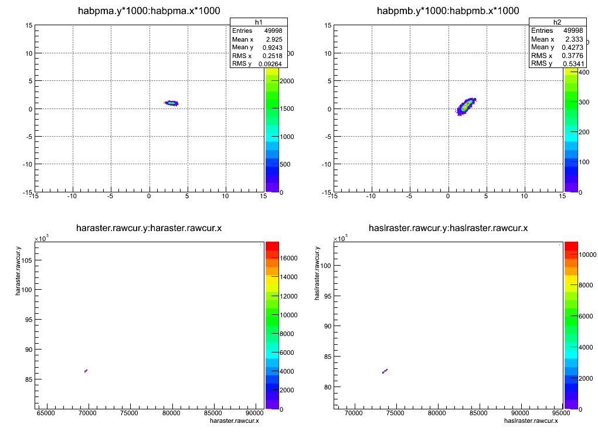Click the 16000 label on haraster palette
This screenshot has height=434, width=598.
click(x=288, y=258)
